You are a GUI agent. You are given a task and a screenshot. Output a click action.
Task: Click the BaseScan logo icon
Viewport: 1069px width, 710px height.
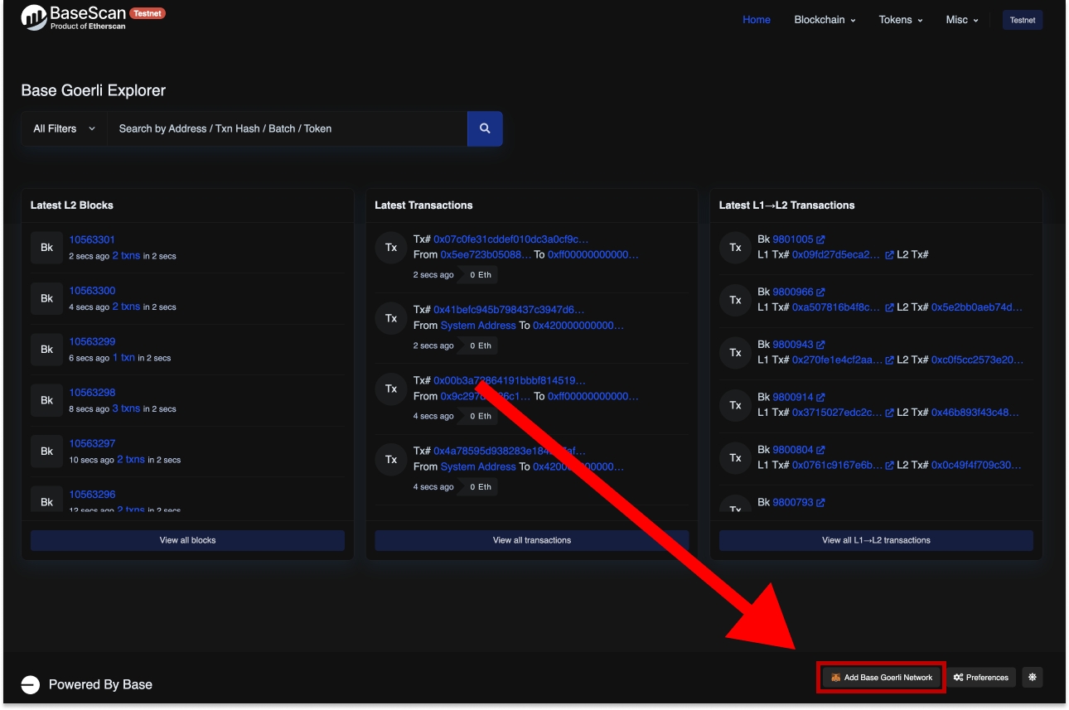[34, 17]
